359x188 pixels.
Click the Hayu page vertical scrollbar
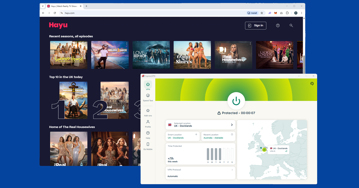[x=304, y=64]
